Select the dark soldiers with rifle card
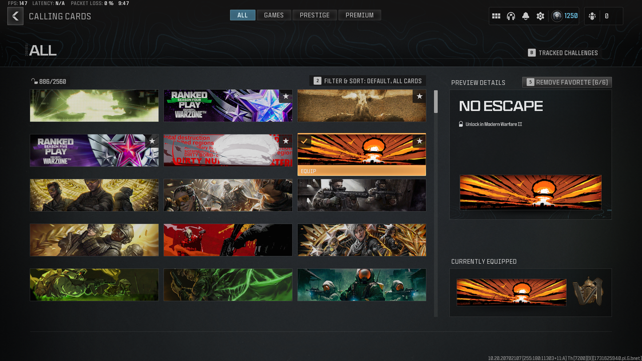The width and height of the screenshot is (642, 361). tap(362, 195)
